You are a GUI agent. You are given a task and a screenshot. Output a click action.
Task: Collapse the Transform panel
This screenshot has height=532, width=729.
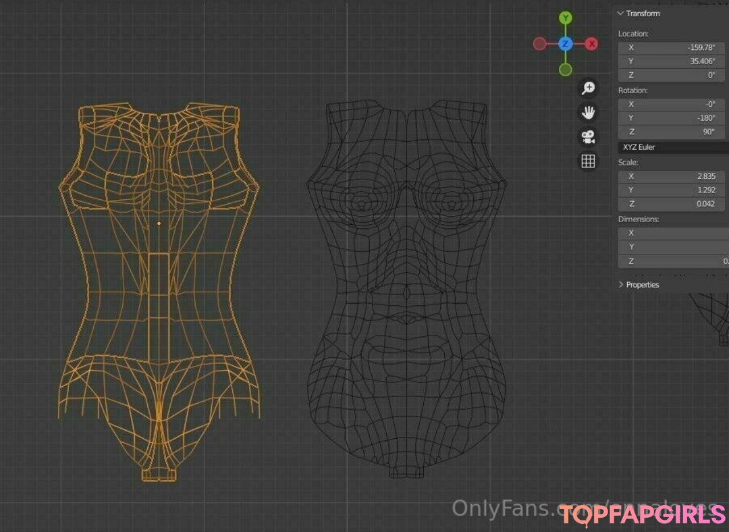(638, 14)
